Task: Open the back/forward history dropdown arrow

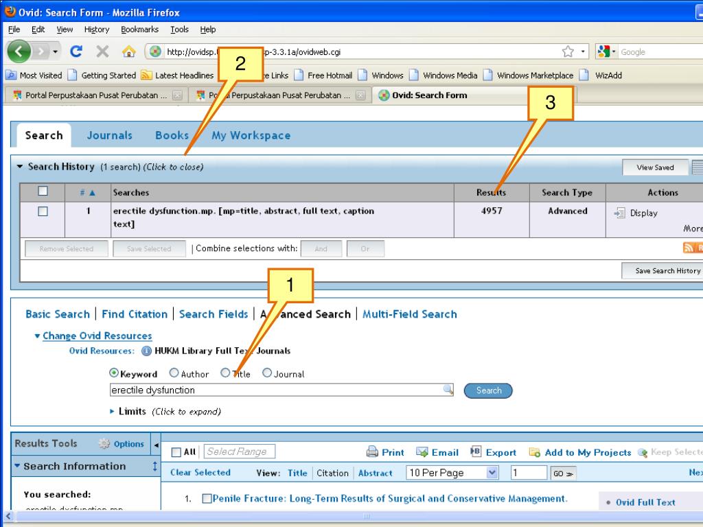Action: coord(55,51)
